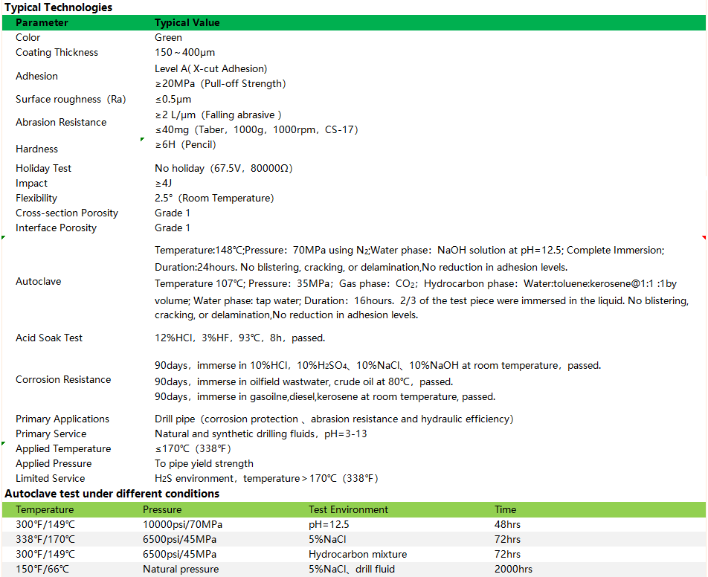Viewport: 708px width, 577px height.
Task: Select the 150~400μm thickness value
Action: [x=184, y=52]
